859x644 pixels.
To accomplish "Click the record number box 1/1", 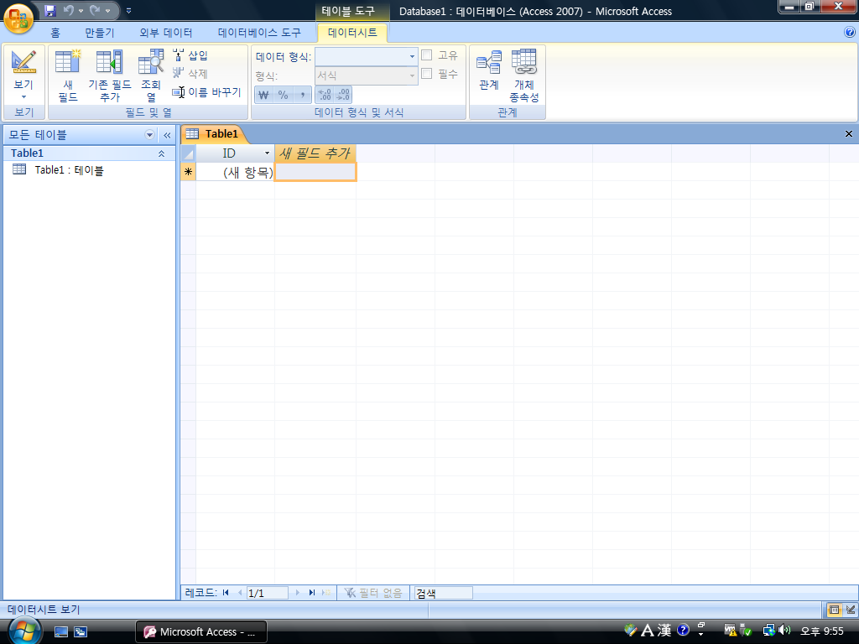I will [268, 593].
